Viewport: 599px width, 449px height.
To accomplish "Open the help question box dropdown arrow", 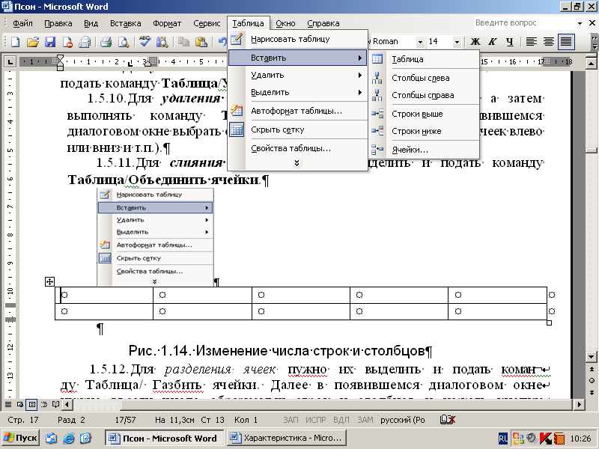I will click(580, 23).
